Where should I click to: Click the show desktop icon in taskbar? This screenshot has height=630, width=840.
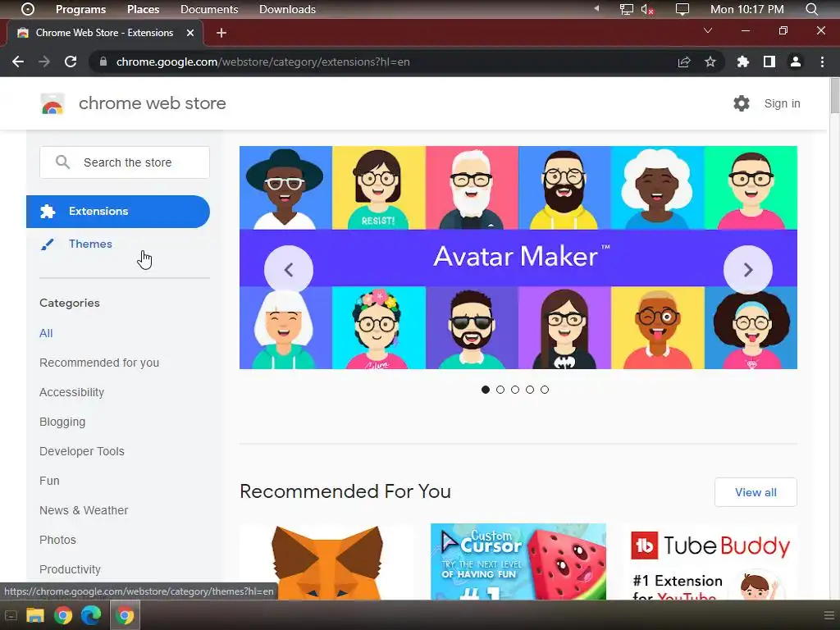click(x=11, y=615)
